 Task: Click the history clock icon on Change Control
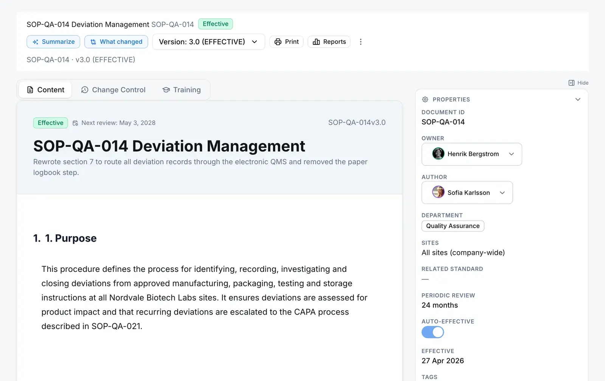point(85,90)
